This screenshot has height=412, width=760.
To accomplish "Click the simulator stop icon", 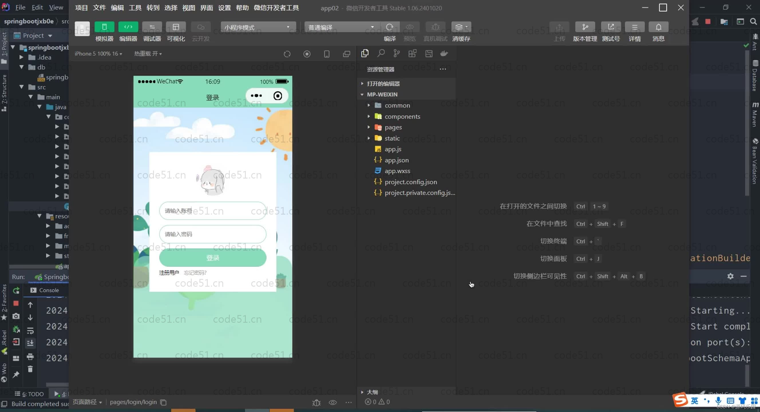I will pyautogui.click(x=307, y=54).
